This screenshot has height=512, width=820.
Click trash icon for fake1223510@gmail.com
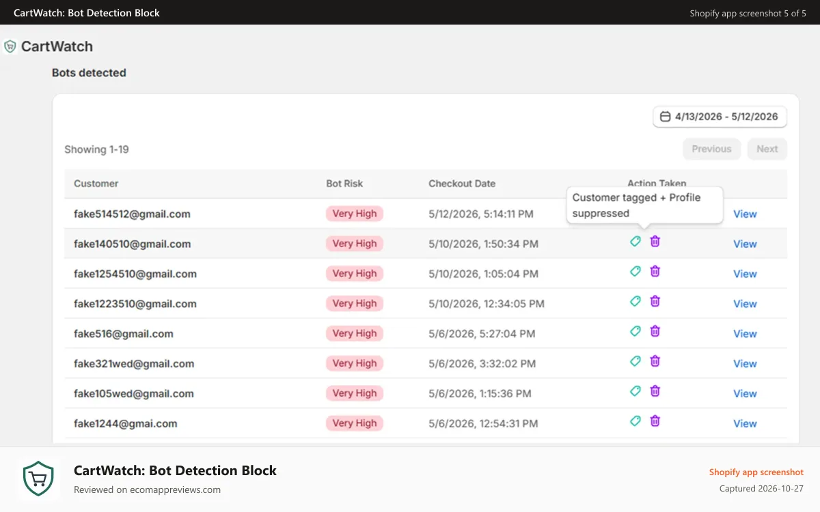[655, 301]
